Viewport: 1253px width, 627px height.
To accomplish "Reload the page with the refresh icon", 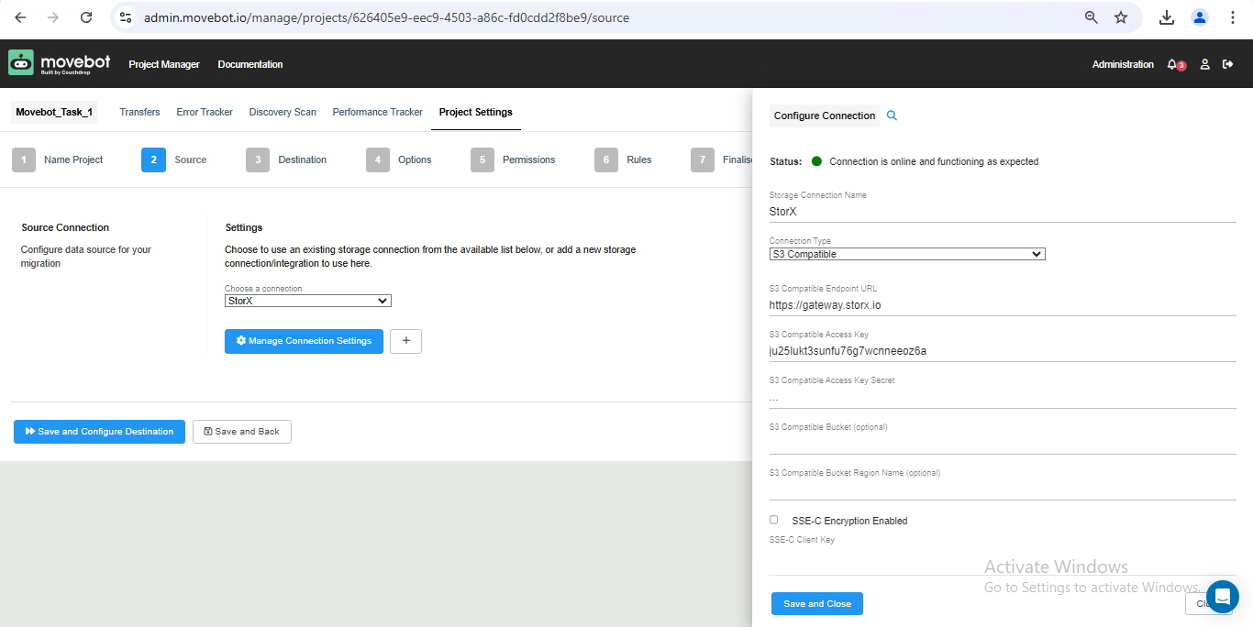I will pyautogui.click(x=86, y=17).
